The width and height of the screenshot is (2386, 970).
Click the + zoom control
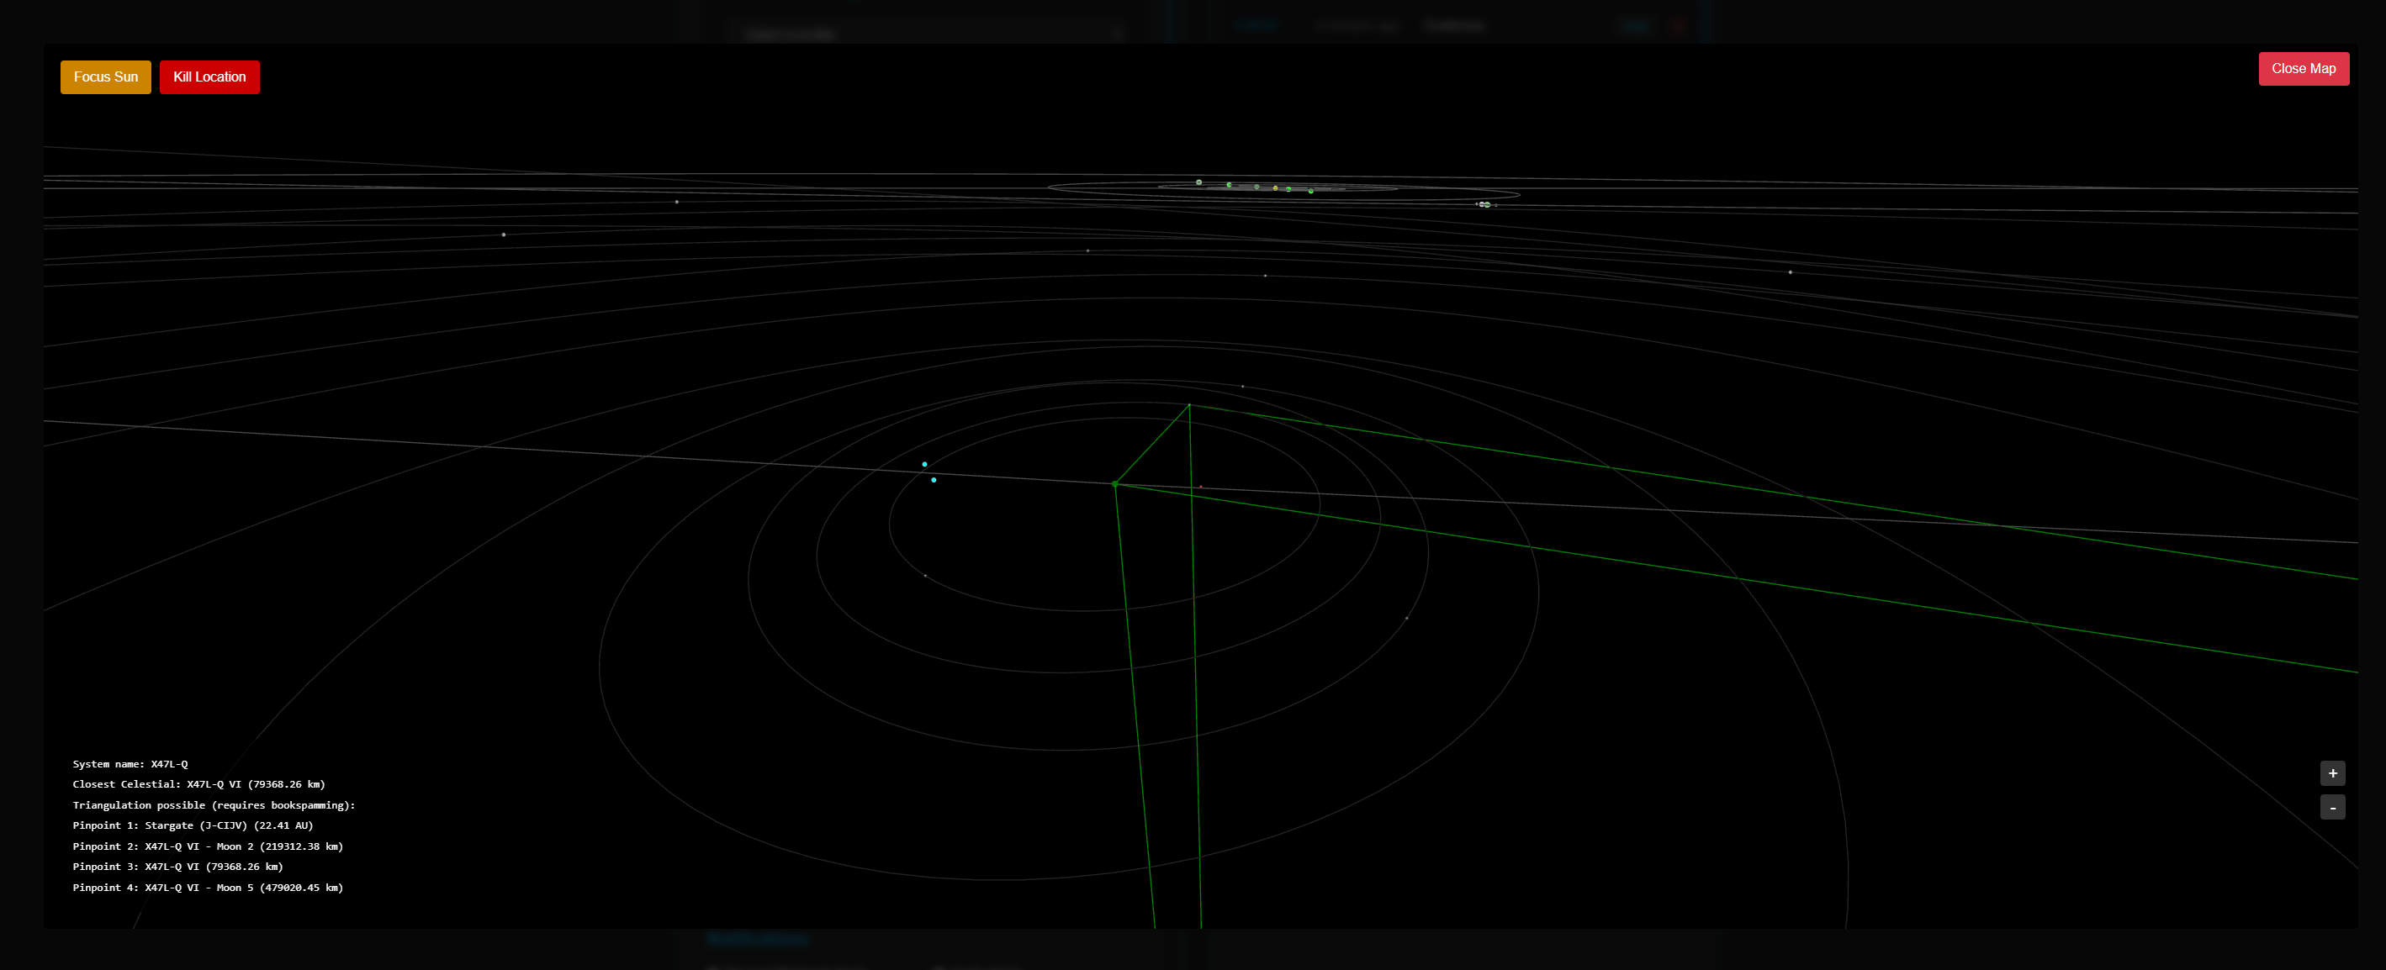coord(2332,772)
